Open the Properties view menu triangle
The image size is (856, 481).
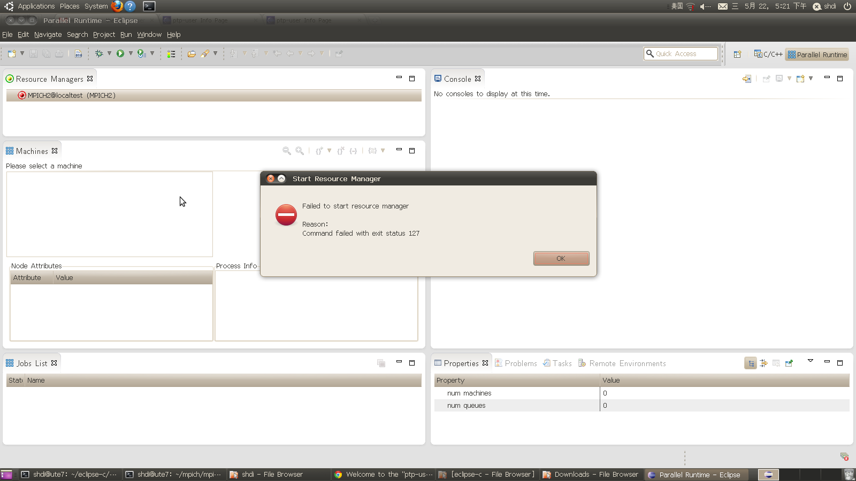pyautogui.click(x=811, y=361)
